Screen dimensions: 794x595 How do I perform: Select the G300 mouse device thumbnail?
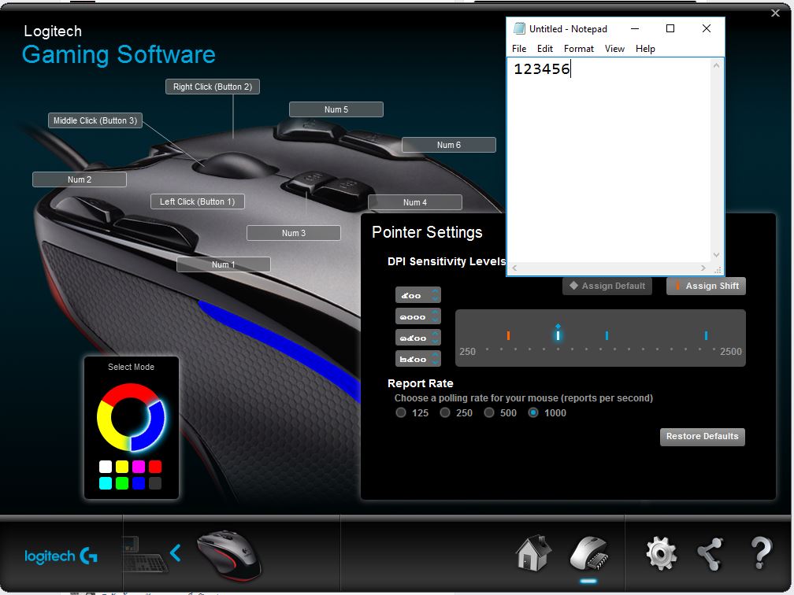tap(229, 555)
